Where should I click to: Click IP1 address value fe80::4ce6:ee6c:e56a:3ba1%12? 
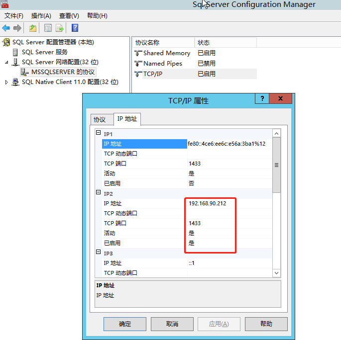[x=227, y=144]
